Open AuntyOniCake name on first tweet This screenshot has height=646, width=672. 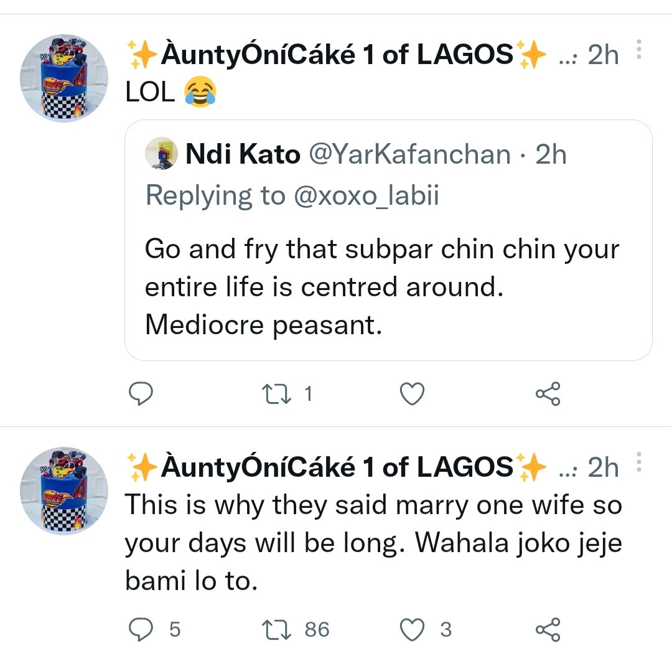[336, 56]
